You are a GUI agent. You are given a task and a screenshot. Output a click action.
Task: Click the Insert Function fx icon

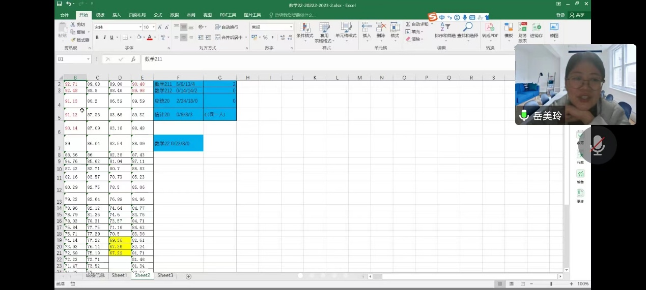coord(133,59)
